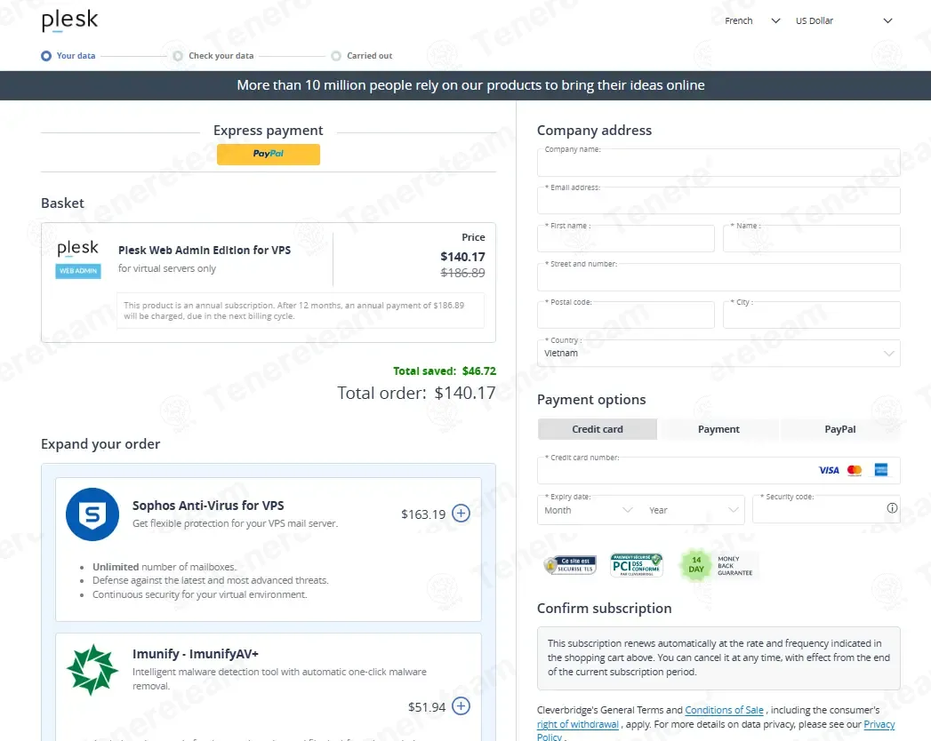This screenshot has width=931, height=741.
Task: Add Sophos Anti-Virus with plus icon
Action: [x=461, y=514]
